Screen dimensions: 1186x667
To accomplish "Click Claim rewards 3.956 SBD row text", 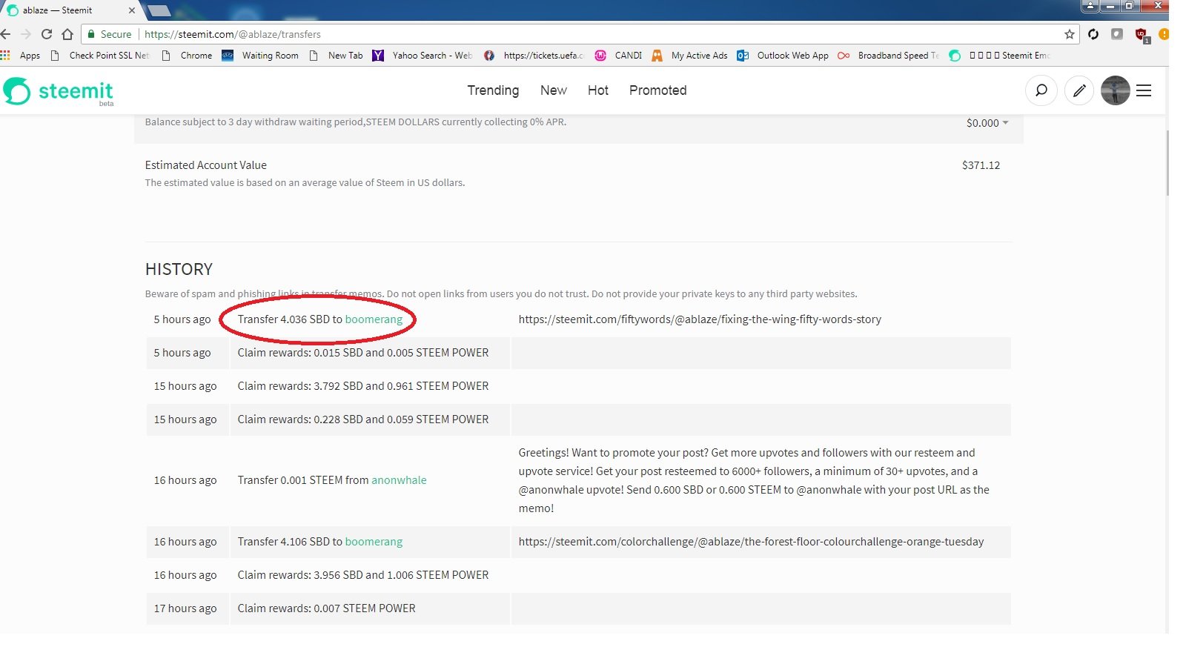I will 363,575.
